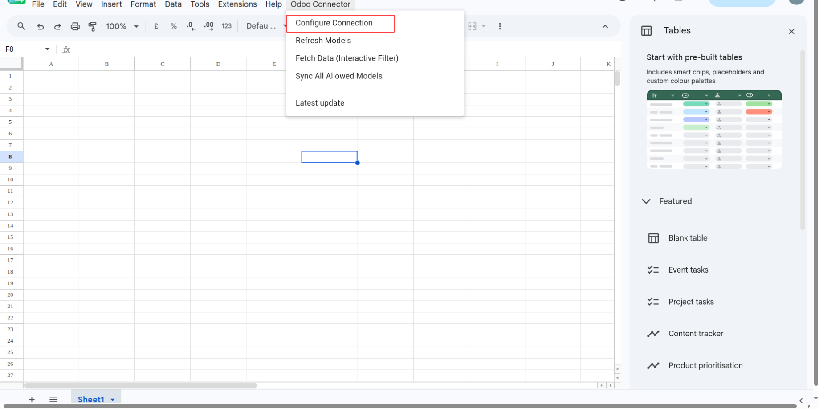
Task: Open the zoom 100% dropdown
Action: (122, 26)
